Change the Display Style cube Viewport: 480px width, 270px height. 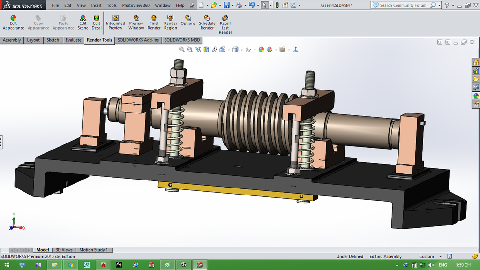click(235, 50)
